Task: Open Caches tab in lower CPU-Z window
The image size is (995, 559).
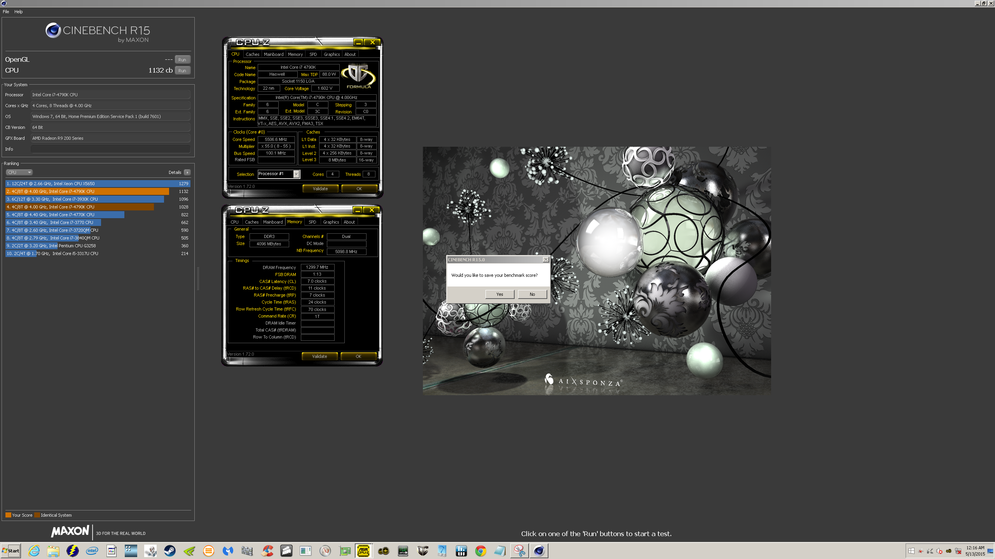Action: 251,222
